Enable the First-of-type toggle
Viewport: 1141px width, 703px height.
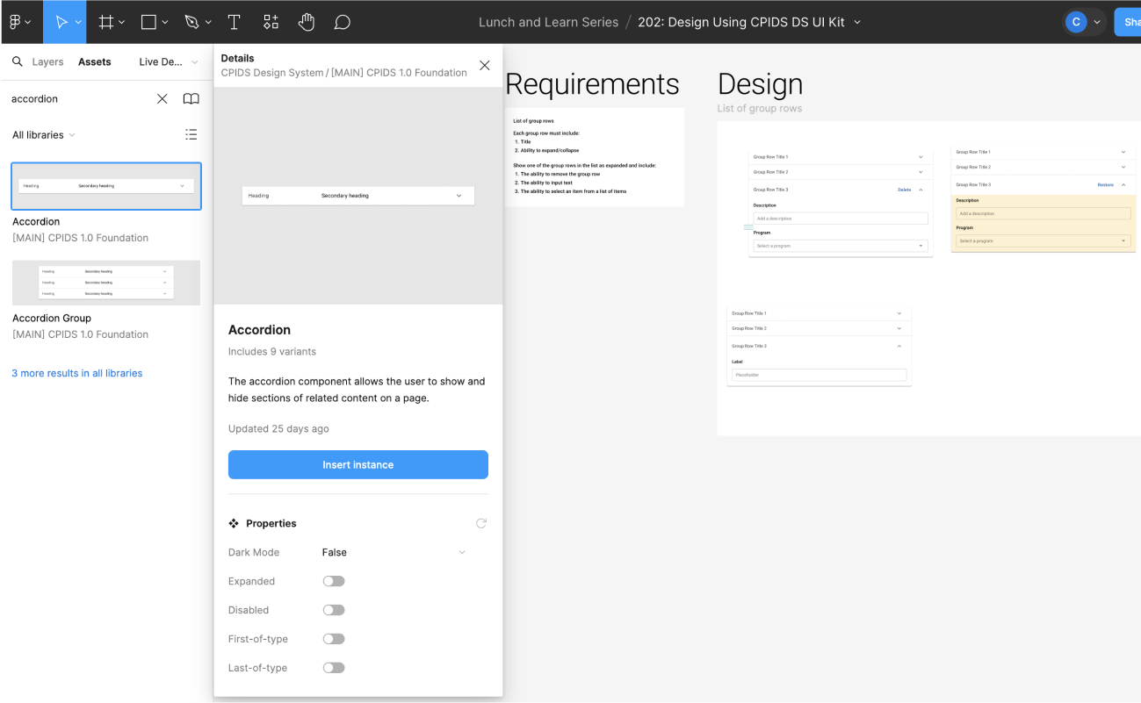click(334, 638)
